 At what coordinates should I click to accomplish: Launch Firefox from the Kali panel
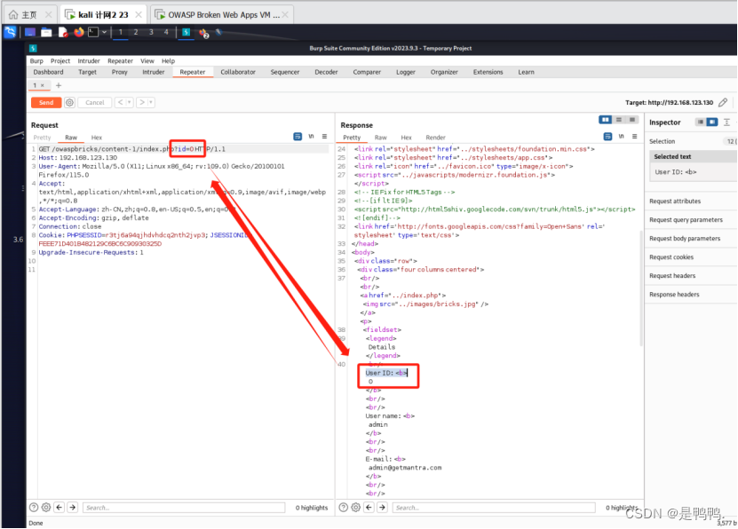pyautogui.click(x=79, y=32)
